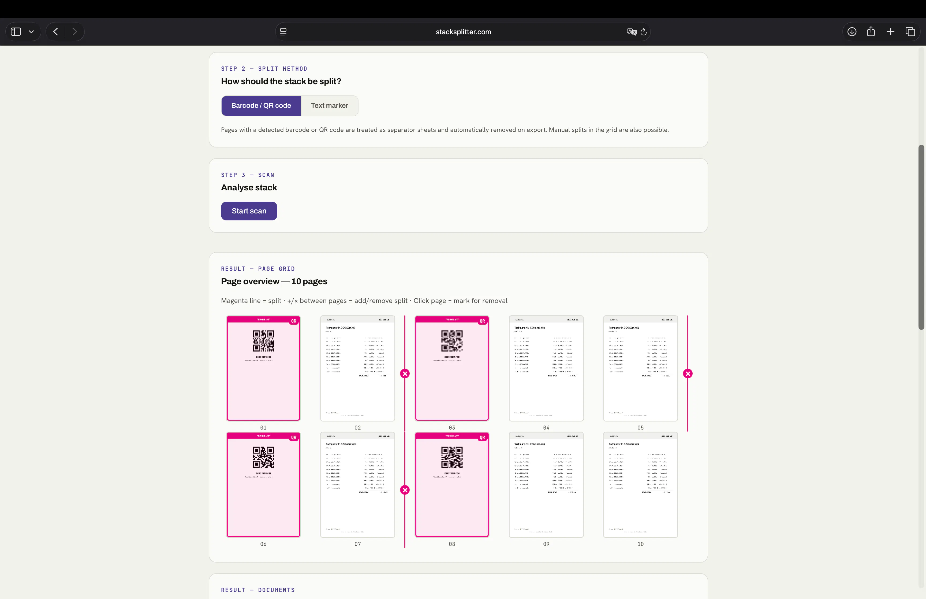Open the Share menu
This screenshot has height=599, width=926.
click(871, 32)
